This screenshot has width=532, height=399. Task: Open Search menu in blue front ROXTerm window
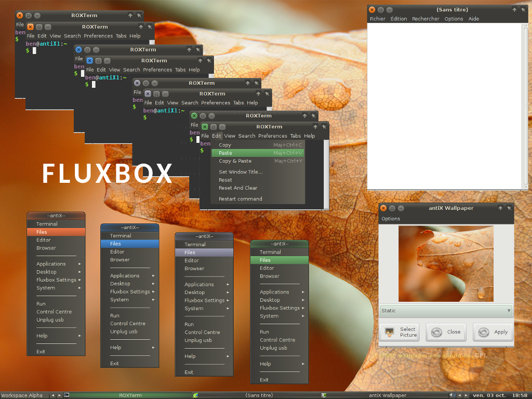pos(131,70)
